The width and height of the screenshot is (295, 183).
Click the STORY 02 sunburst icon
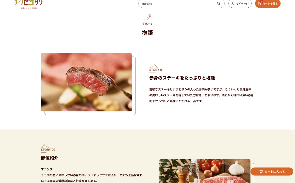pyautogui.click(x=45, y=146)
